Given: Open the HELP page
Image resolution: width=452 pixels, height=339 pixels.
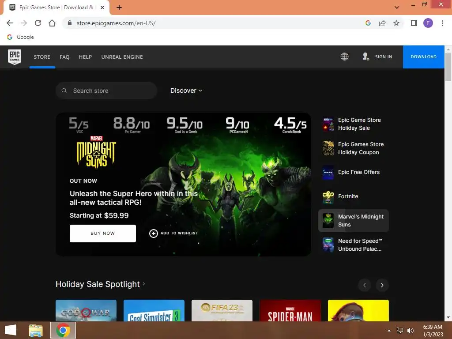Looking at the screenshot, I should [85, 57].
